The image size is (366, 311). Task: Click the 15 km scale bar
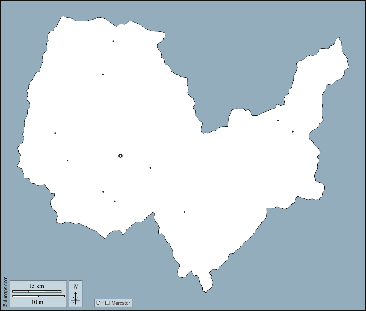click(x=37, y=291)
